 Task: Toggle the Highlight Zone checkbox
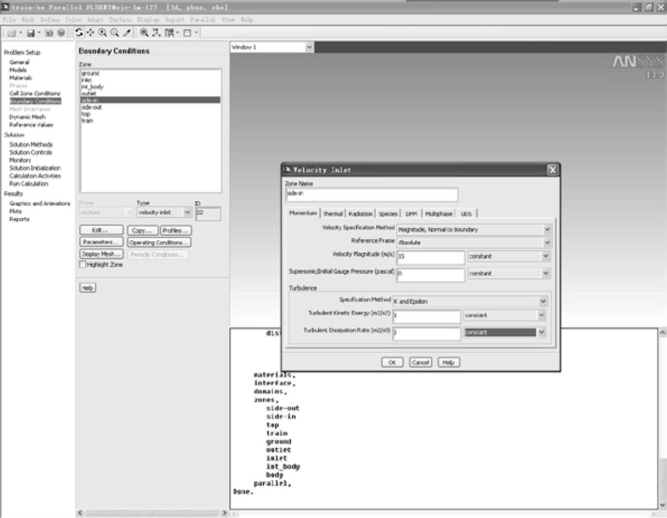point(83,264)
